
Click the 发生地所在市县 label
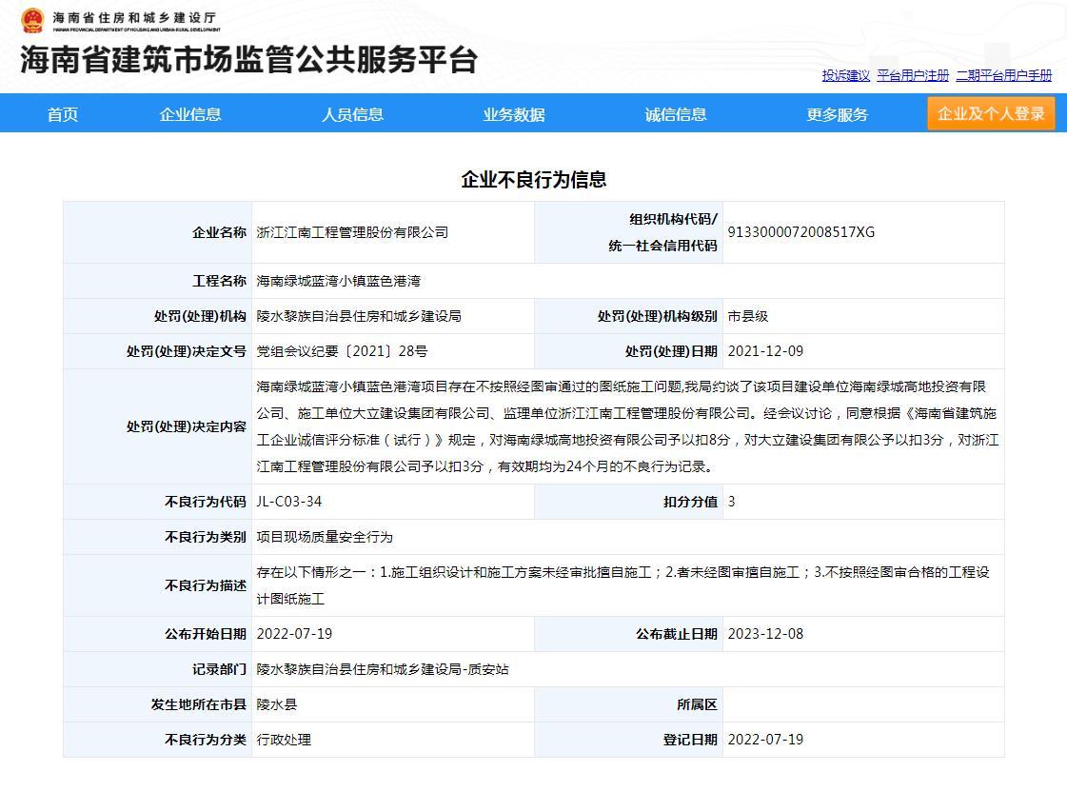coord(199,705)
